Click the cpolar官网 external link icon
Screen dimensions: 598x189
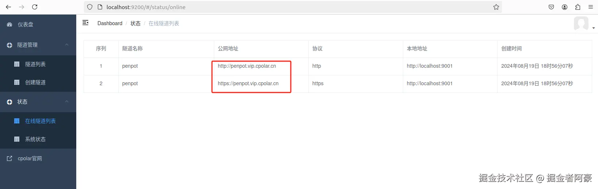click(9, 158)
